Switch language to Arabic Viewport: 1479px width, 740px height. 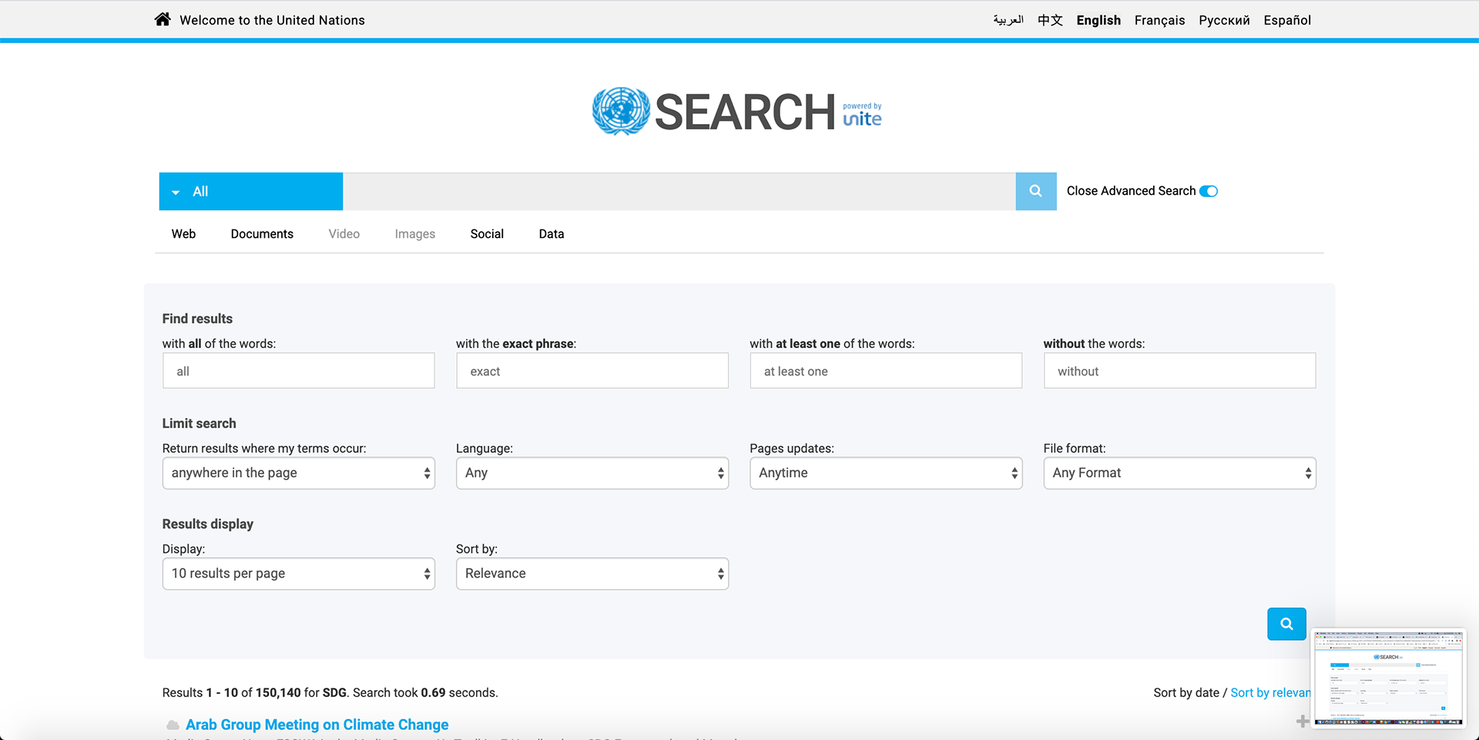pos(1008,20)
